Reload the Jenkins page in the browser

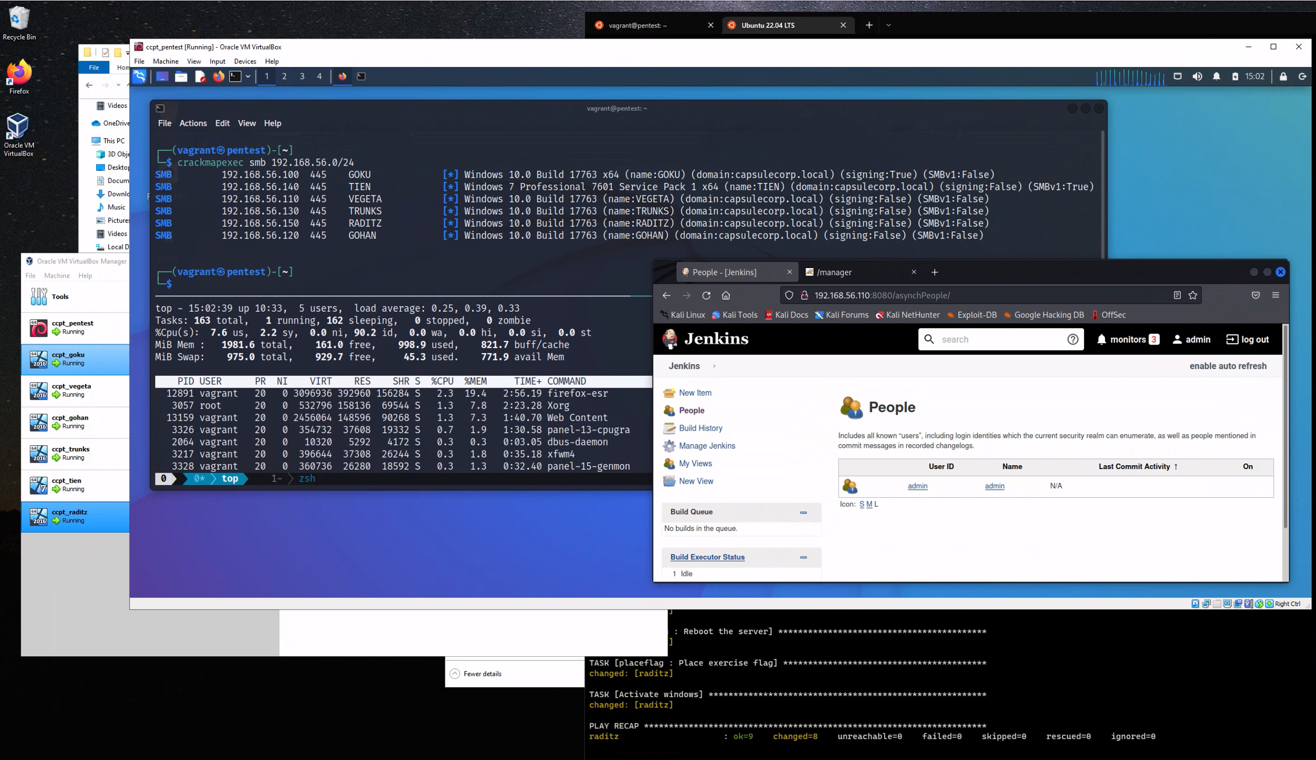click(x=706, y=295)
